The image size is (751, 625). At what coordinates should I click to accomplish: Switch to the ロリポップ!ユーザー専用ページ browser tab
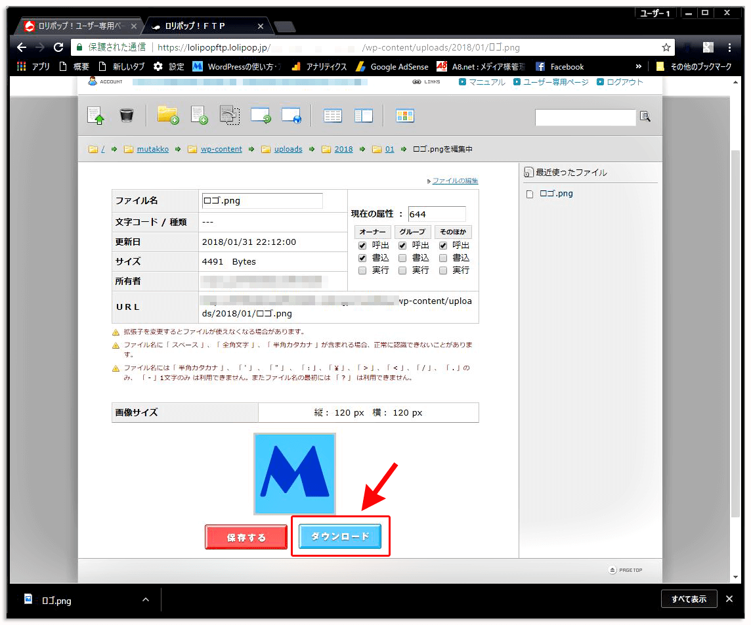click(77, 26)
